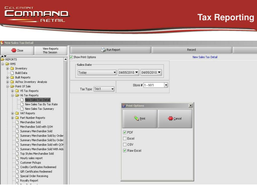Click the red arrow icon on Close
The height and width of the screenshot is (193, 257).
tap(14, 50)
